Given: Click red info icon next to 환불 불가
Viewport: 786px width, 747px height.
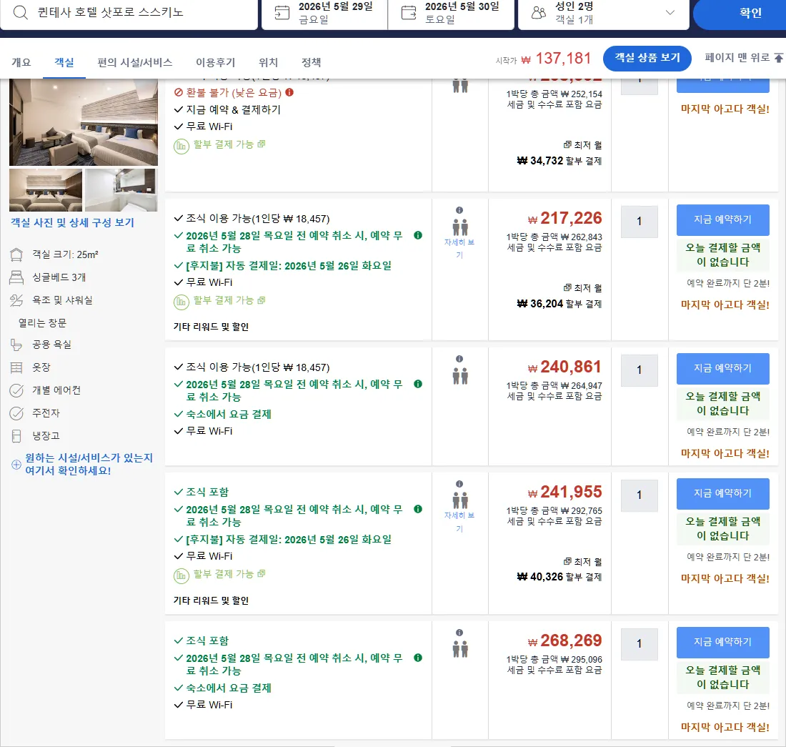Looking at the screenshot, I should point(289,92).
